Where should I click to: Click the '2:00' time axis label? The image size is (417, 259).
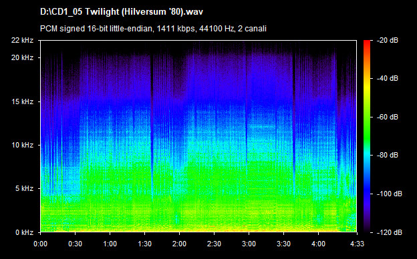tap(179, 244)
